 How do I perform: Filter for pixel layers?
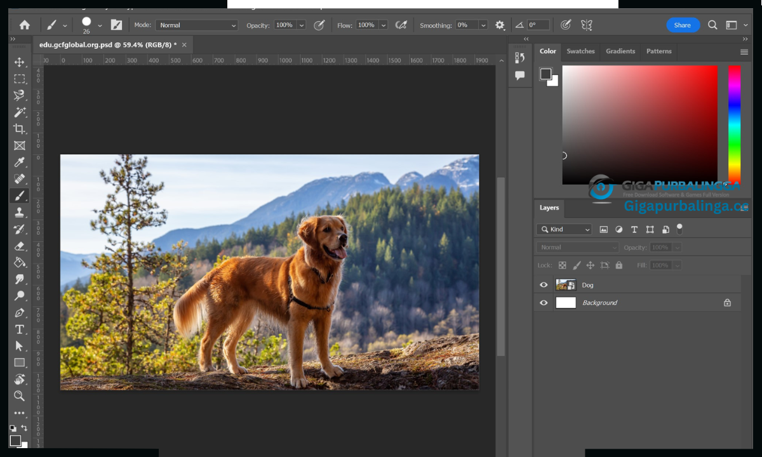coord(603,229)
